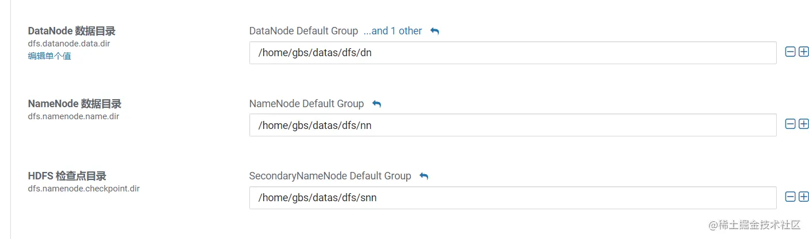Image resolution: width=809 pixels, height=239 pixels.
Task: Focus the /home/gbs/datas/dfs/snn path field
Action: point(513,198)
